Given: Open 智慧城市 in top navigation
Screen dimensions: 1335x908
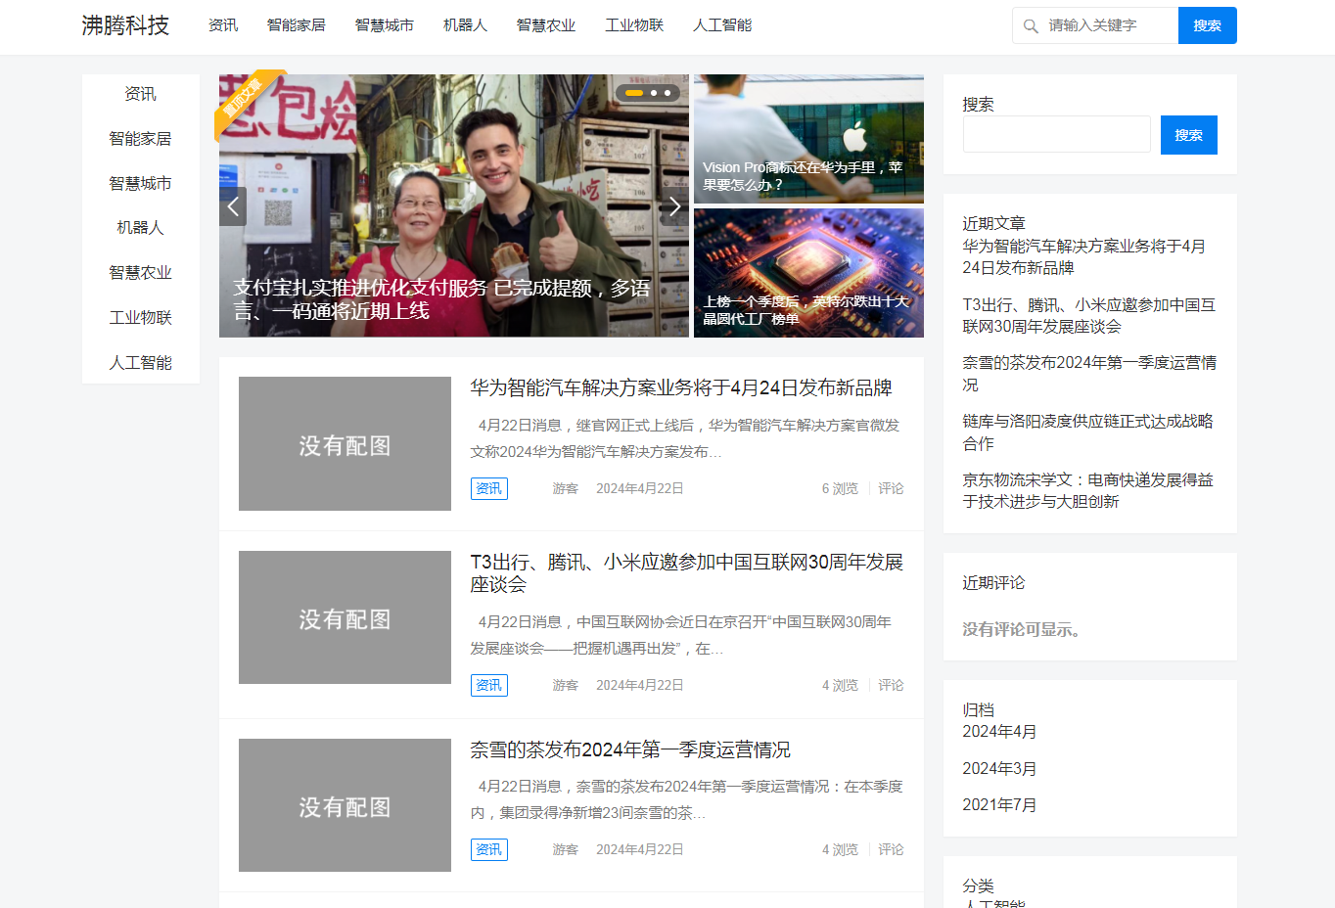Looking at the screenshot, I should point(385,25).
